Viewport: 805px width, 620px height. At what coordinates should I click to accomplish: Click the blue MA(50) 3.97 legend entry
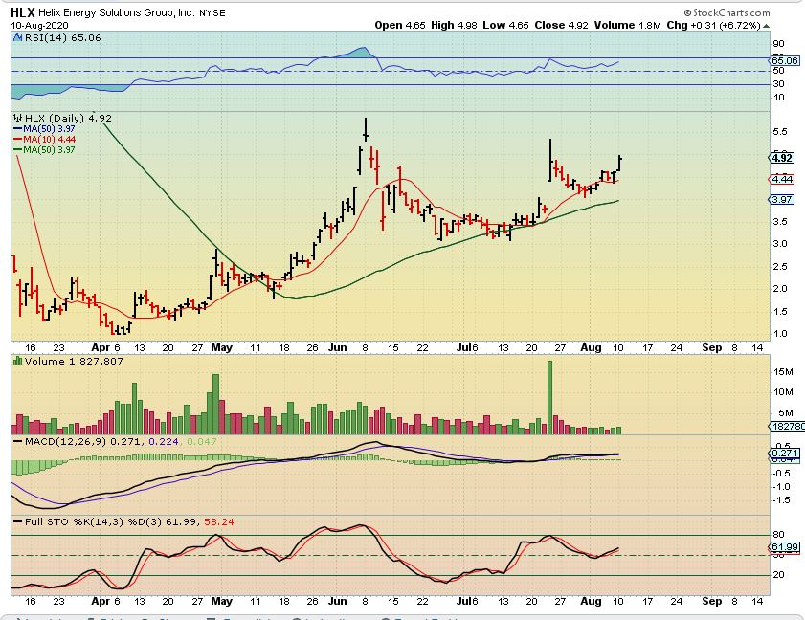(x=44, y=129)
